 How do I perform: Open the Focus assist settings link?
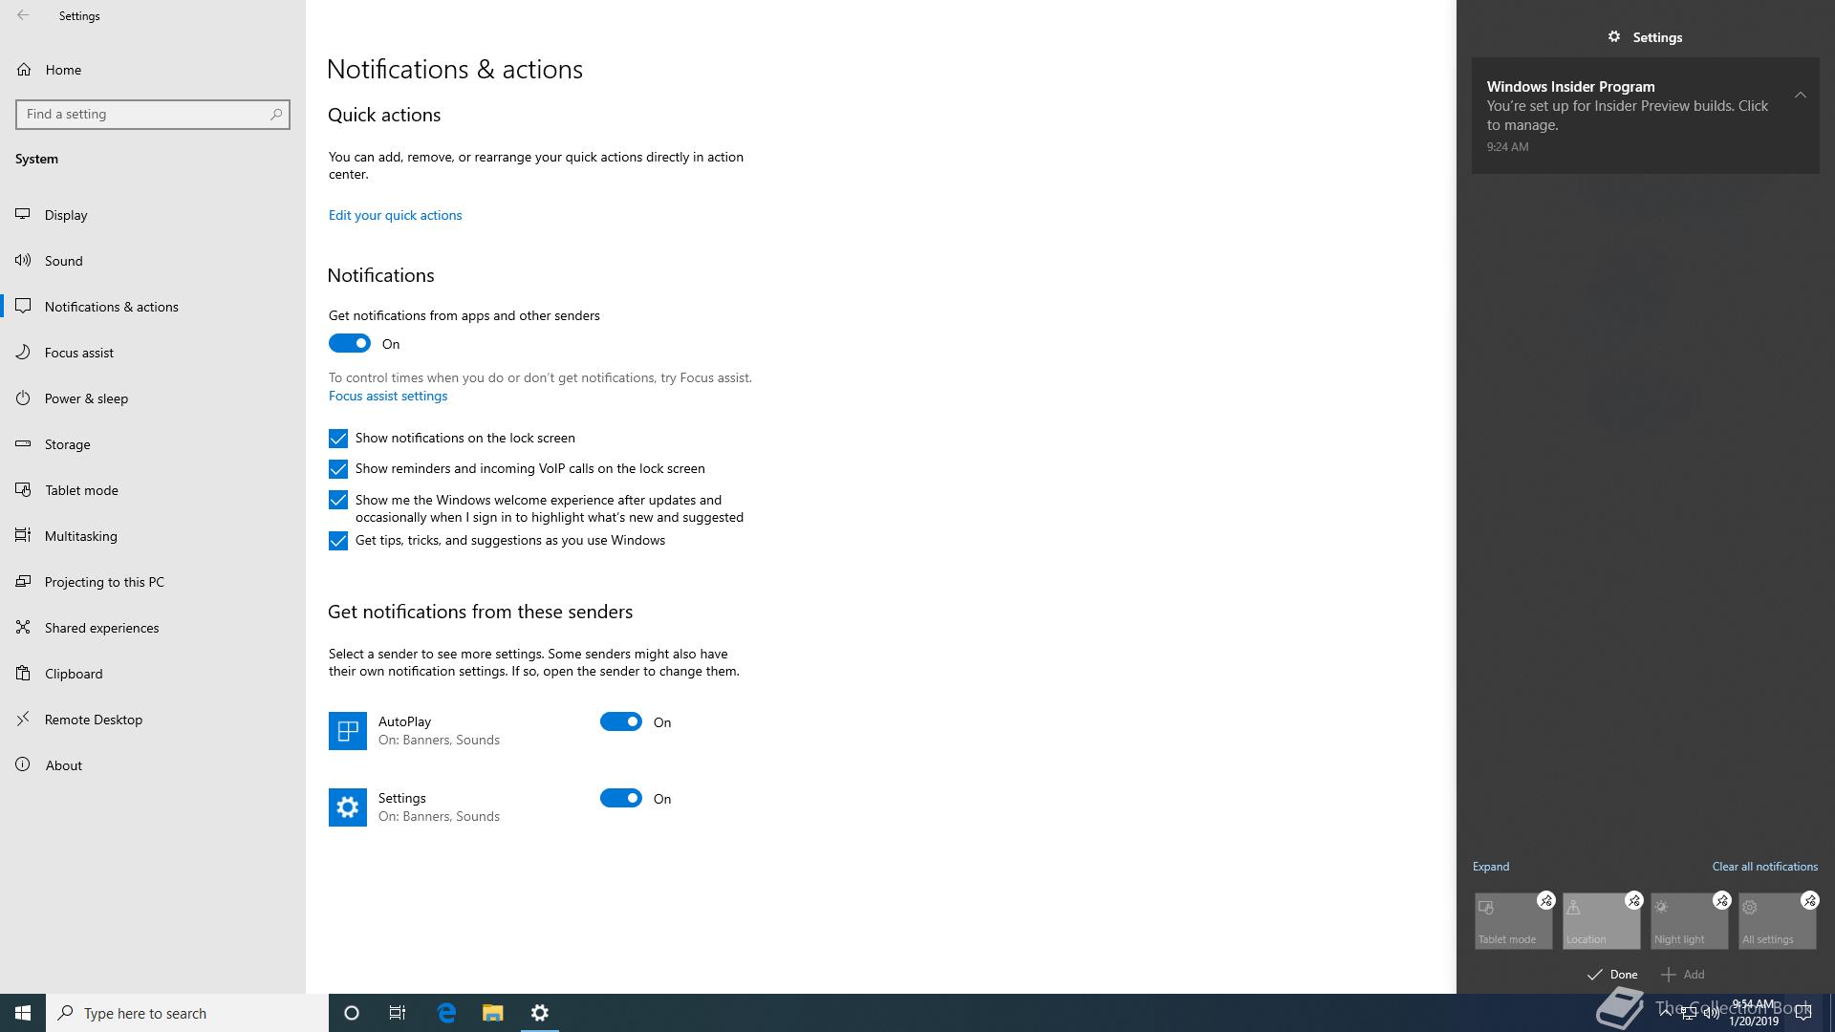click(387, 396)
